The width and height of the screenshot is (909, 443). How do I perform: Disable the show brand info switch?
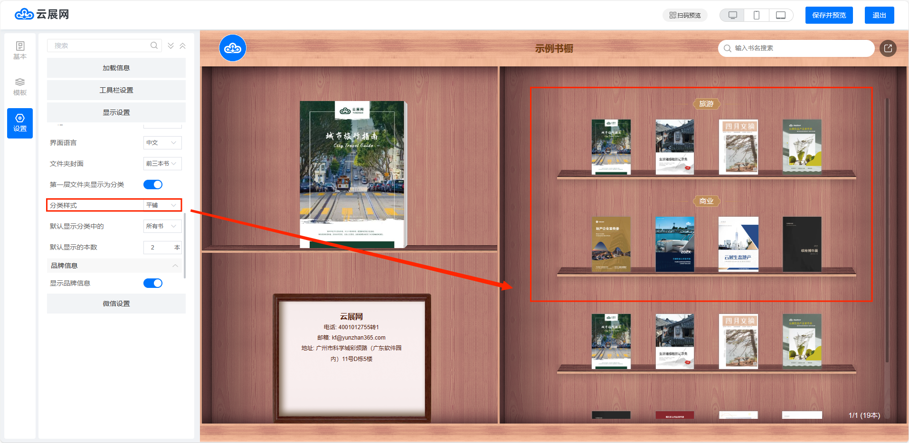pos(153,283)
